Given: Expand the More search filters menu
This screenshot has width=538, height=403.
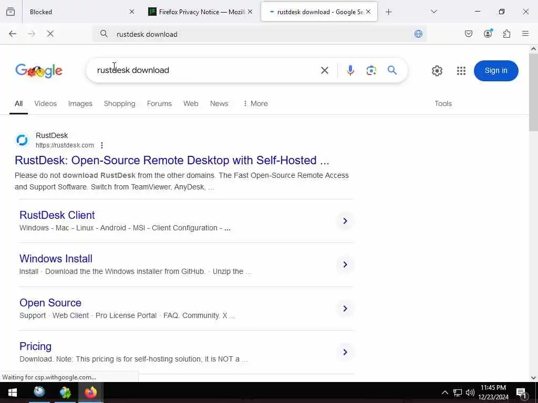Looking at the screenshot, I should click(255, 103).
